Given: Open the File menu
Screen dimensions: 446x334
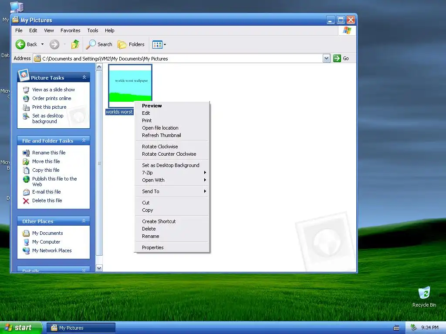Looking at the screenshot, I should tap(19, 30).
